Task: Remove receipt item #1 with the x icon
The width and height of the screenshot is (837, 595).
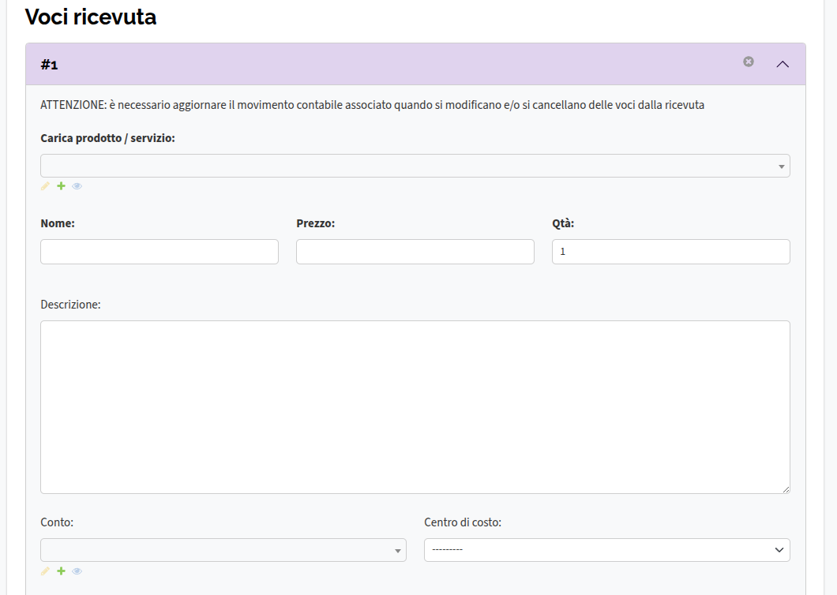Action: tap(749, 62)
